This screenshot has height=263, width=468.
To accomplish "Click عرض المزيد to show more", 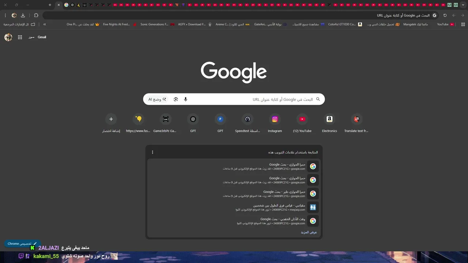I will (x=309, y=232).
